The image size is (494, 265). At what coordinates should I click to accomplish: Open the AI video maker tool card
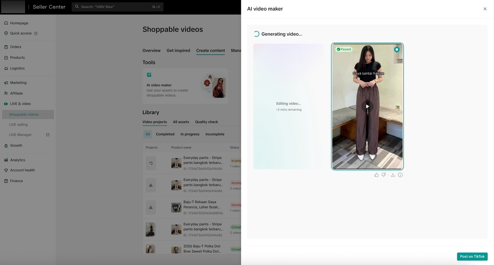click(x=185, y=86)
